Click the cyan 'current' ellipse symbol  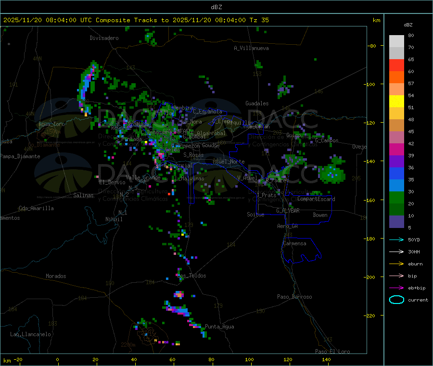[396, 300]
